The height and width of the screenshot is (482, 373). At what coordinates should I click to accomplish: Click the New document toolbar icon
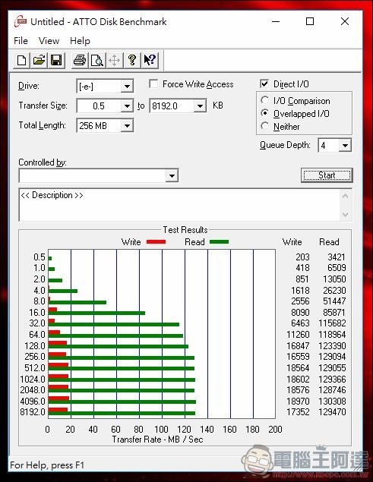[x=21, y=60]
